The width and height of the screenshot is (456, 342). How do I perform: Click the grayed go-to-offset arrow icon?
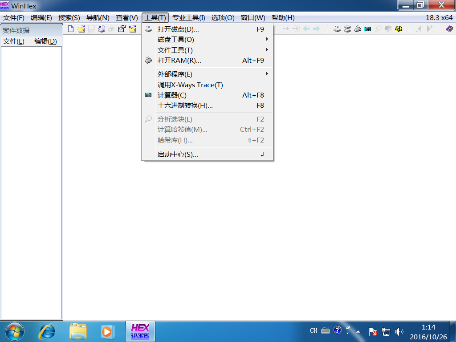[286, 28]
